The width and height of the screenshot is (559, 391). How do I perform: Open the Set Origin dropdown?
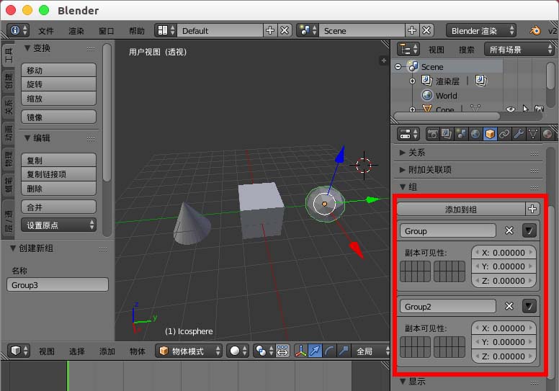(58, 225)
